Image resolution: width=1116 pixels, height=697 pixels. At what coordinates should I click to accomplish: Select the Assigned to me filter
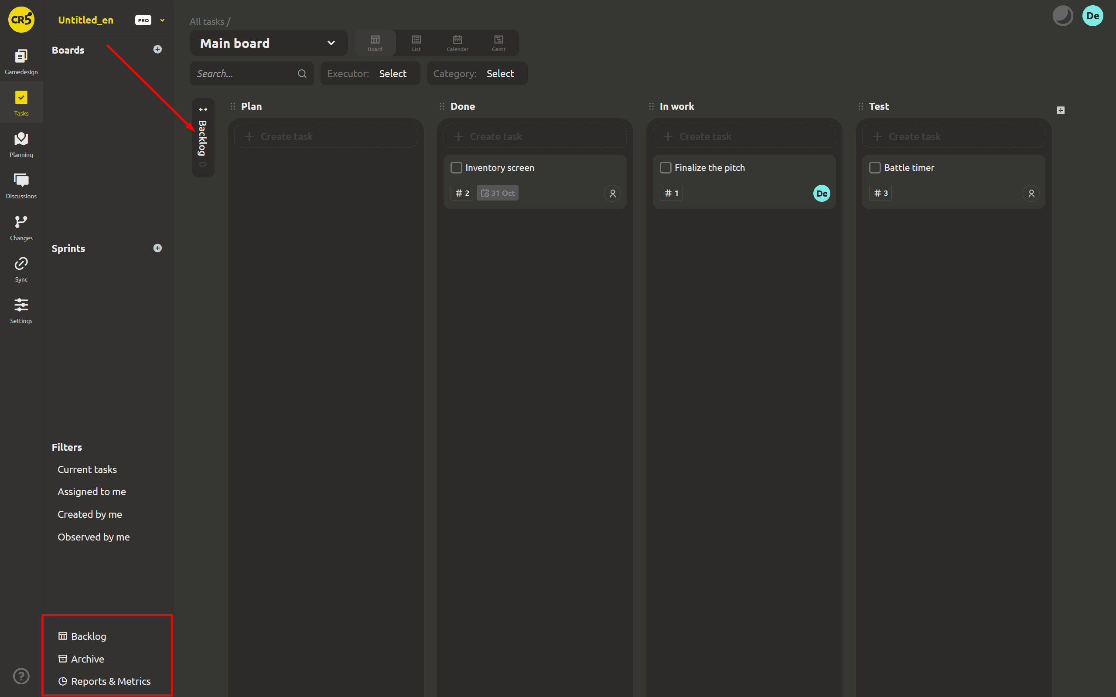click(x=92, y=491)
